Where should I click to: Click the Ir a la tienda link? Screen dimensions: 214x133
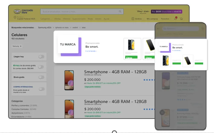[x=91, y=51]
